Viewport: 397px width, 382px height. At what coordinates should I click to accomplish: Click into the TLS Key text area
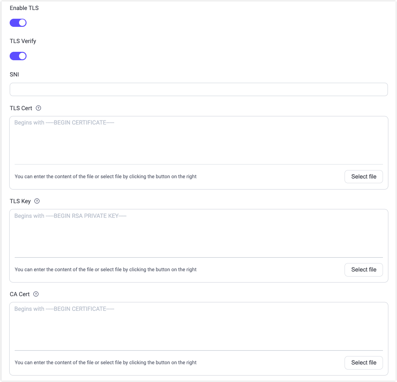pyautogui.click(x=198, y=233)
